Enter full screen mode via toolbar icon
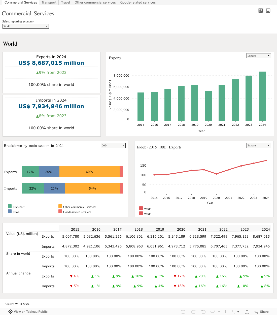This screenshot has width=277, height=315. 247,312
